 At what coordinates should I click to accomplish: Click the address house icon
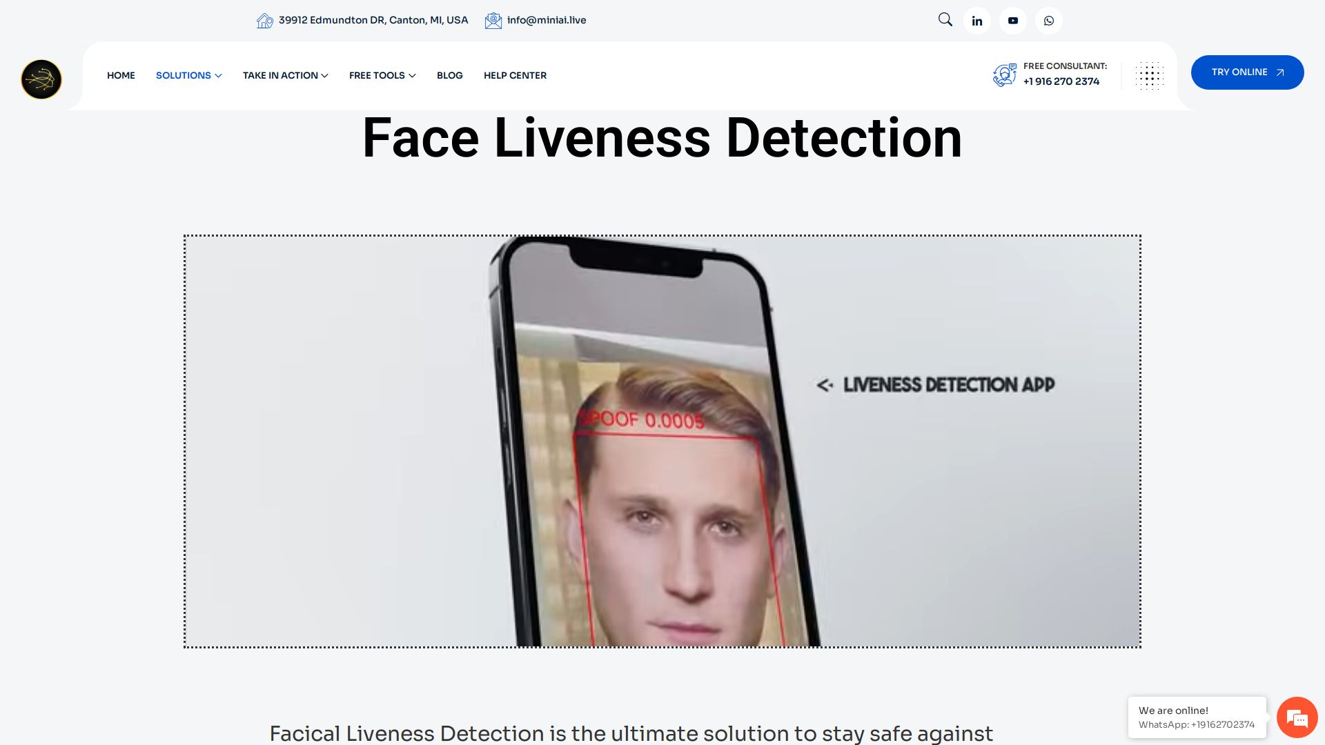point(264,21)
